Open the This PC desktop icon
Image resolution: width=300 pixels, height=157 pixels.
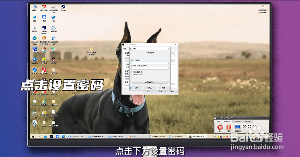[x=35, y=8]
